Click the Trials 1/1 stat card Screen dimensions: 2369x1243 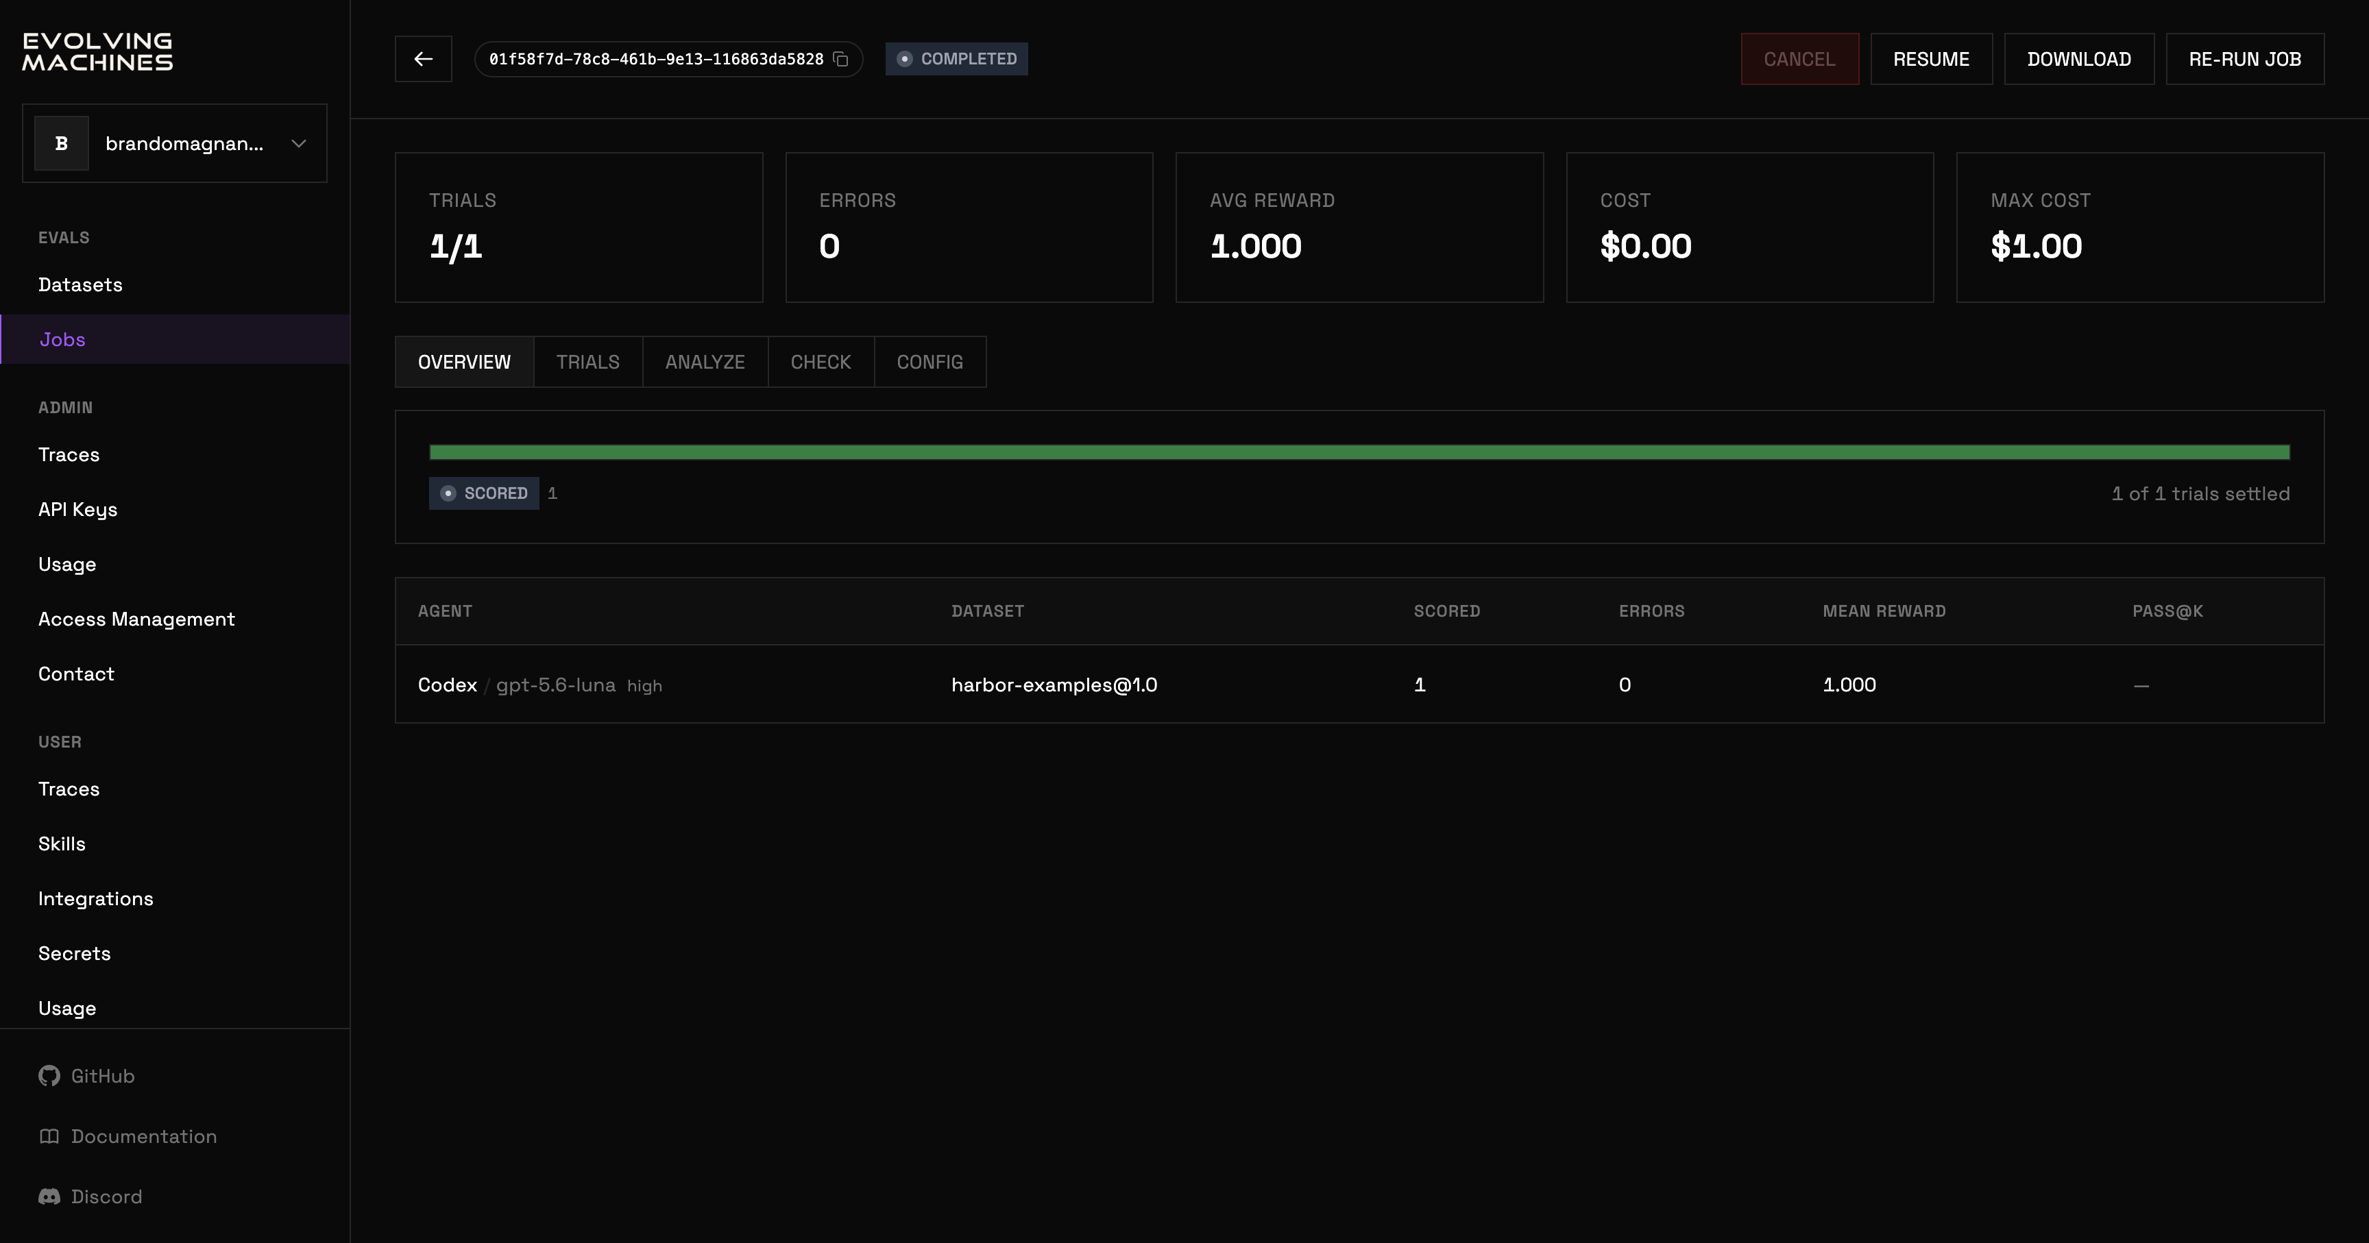pyautogui.click(x=579, y=227)
